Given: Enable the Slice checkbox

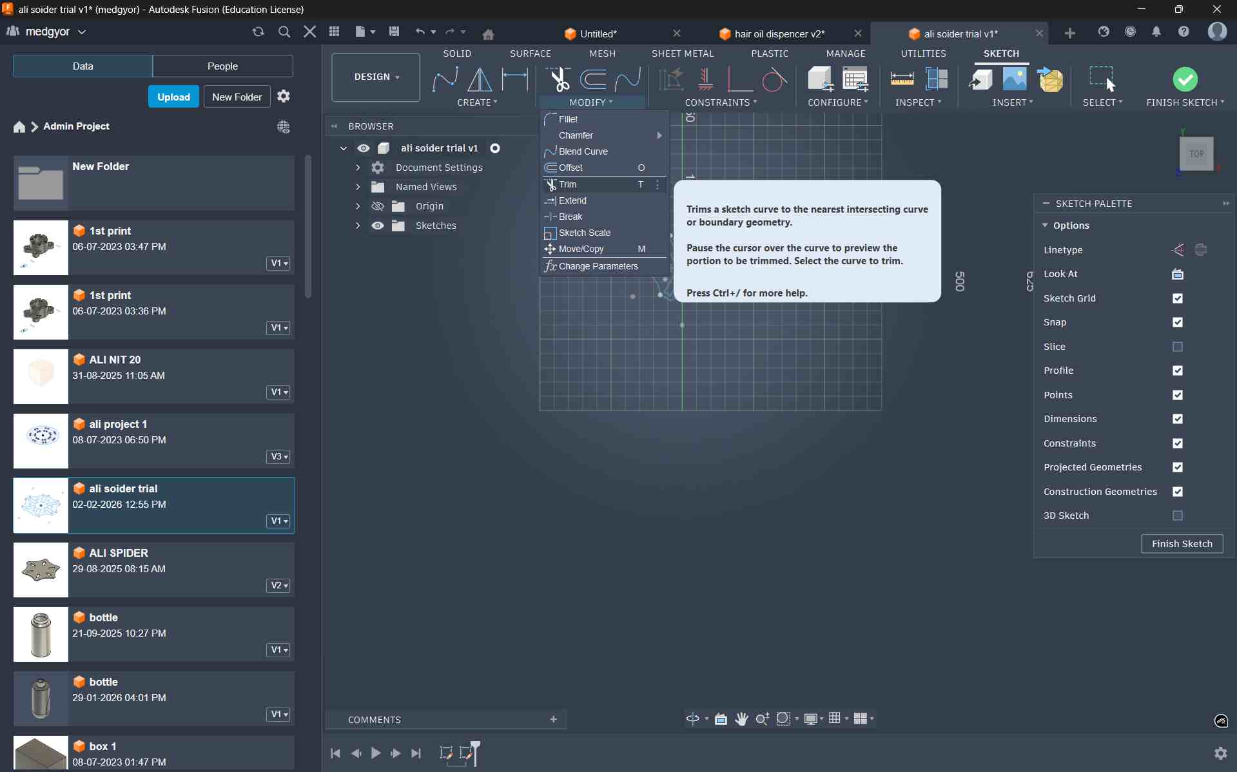Looking at the screenshot, I should (1178, 347).
